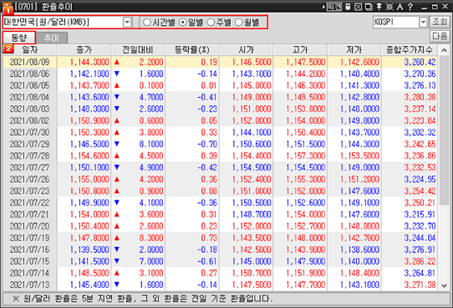Click the small arrow left of 의견
Viewport: 453px width, 308px height.
click(x=323, y=7)
